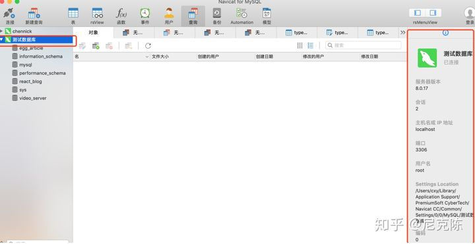The height and width of the screenshot is (244, 475).
Task: Show tables using the 表 toolbar icon
Action: (73, 16)
